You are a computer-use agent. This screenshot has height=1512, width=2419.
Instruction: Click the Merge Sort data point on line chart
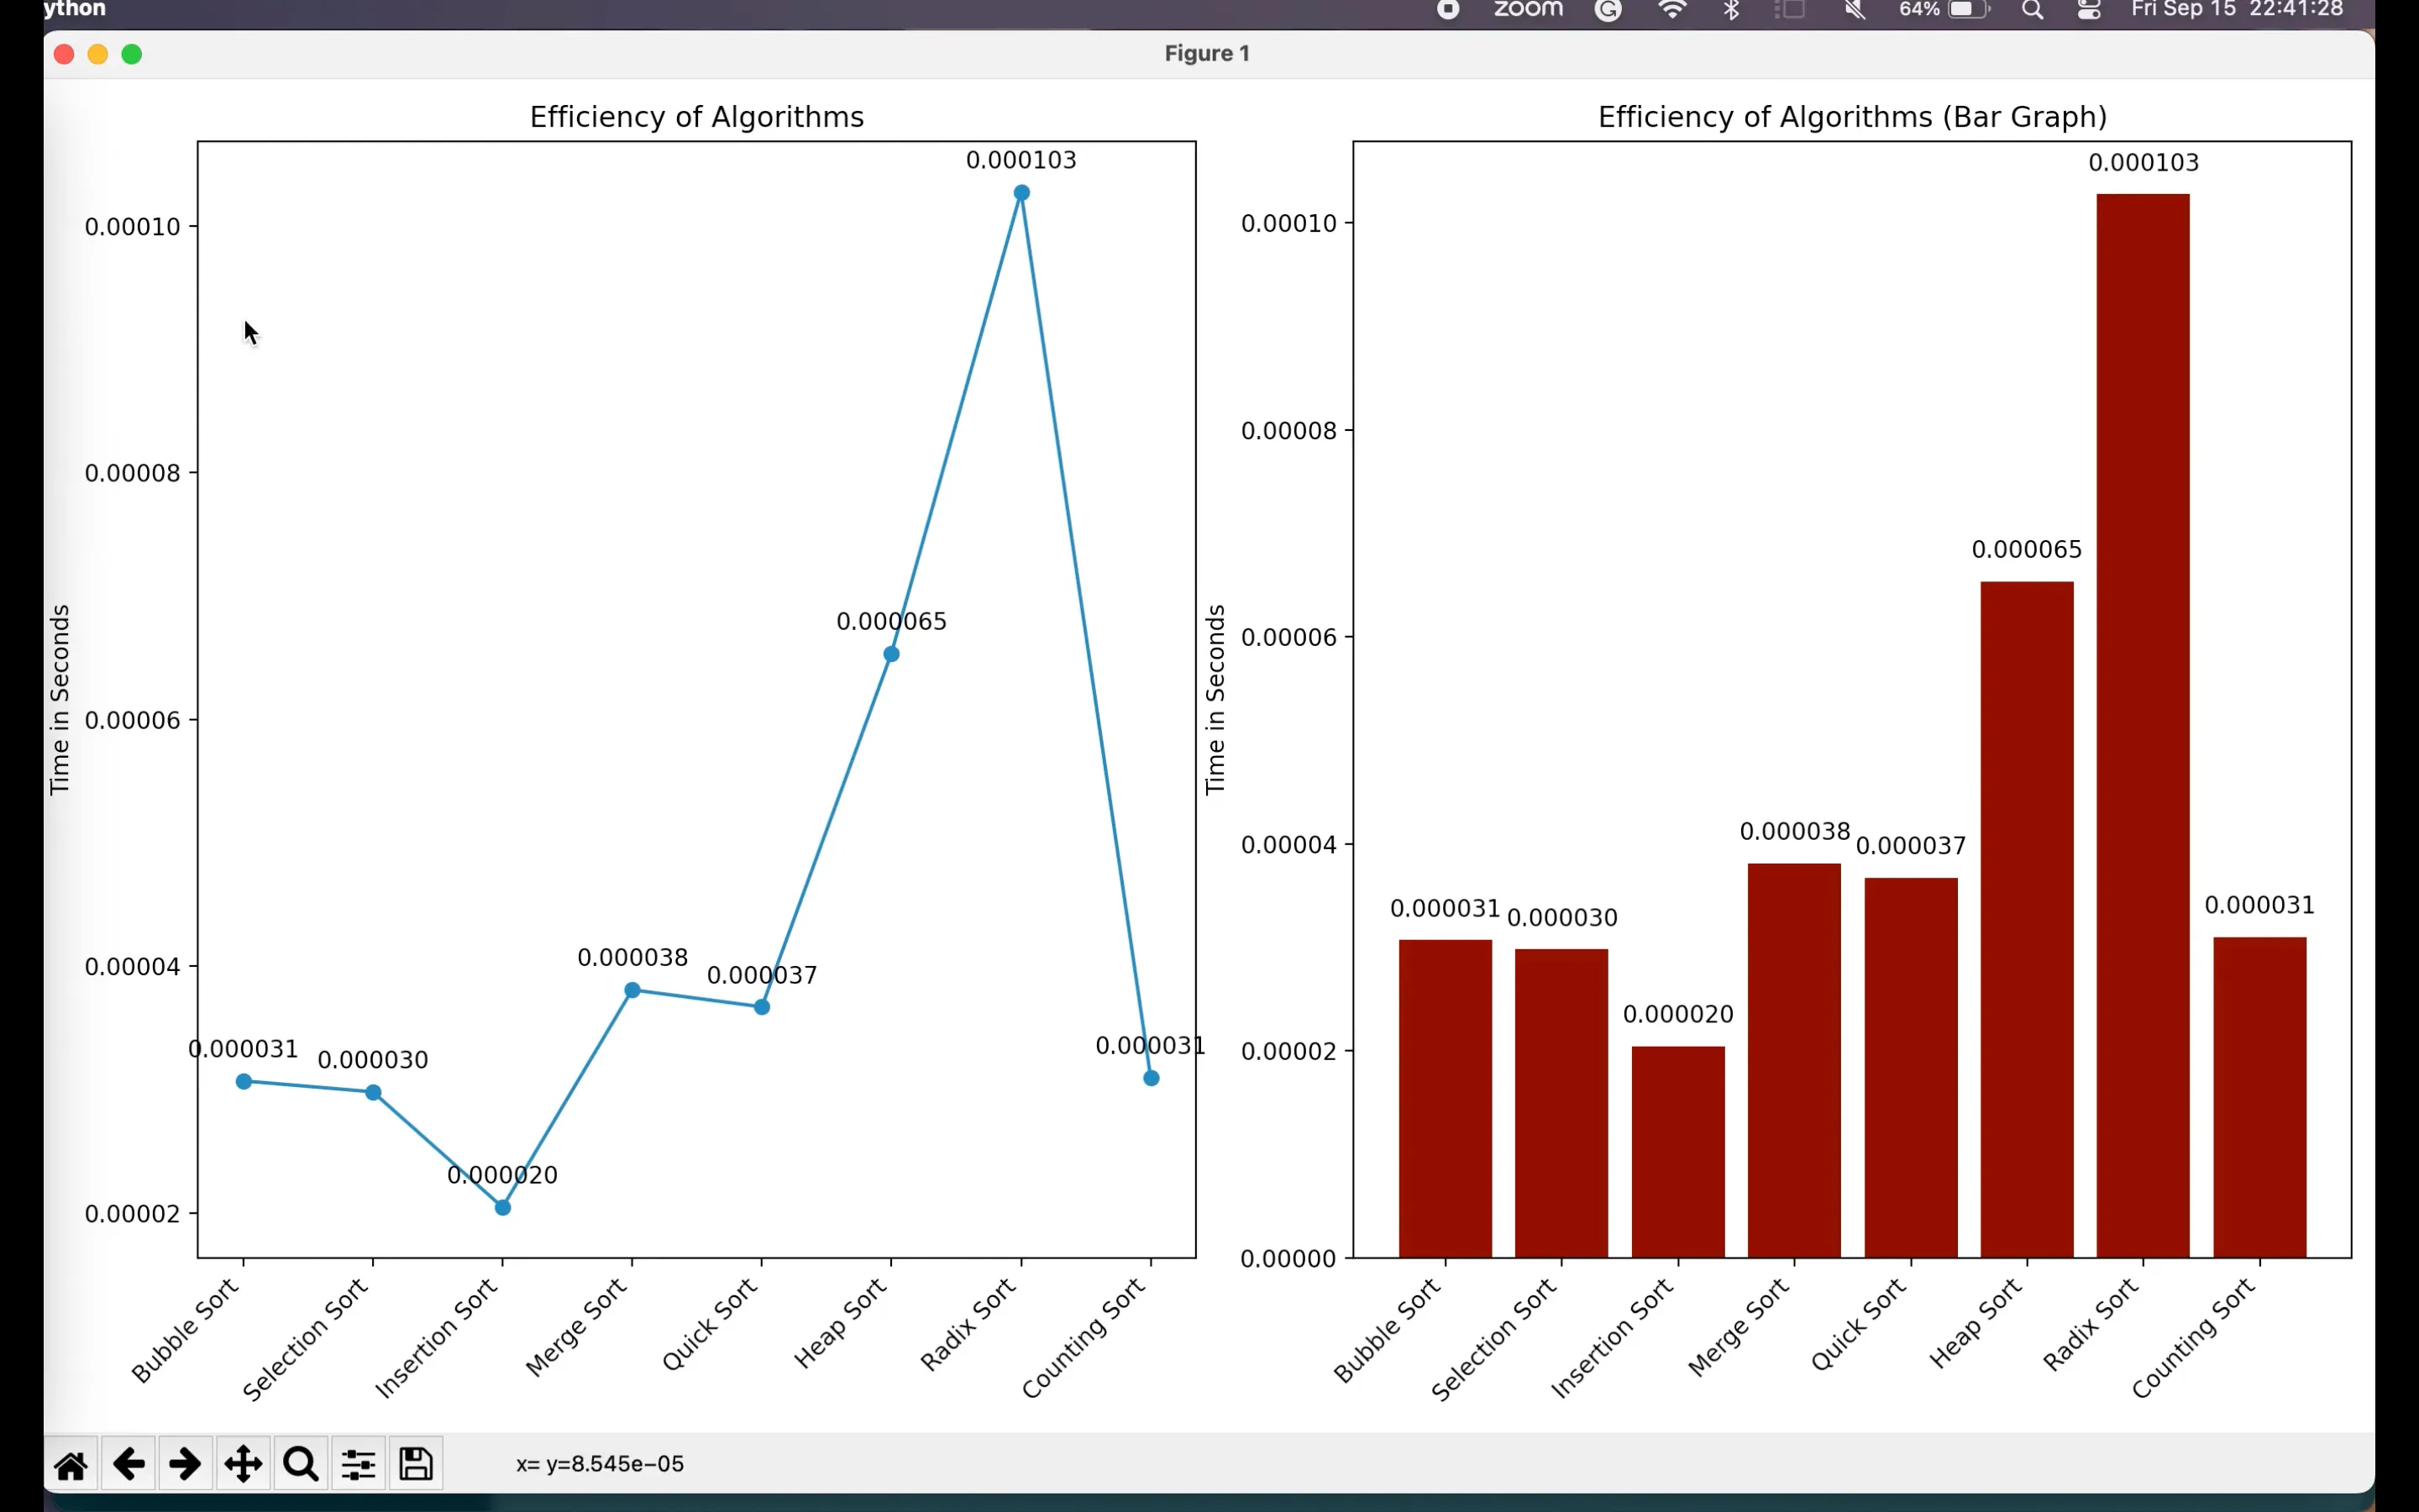(x=632, y=990)
